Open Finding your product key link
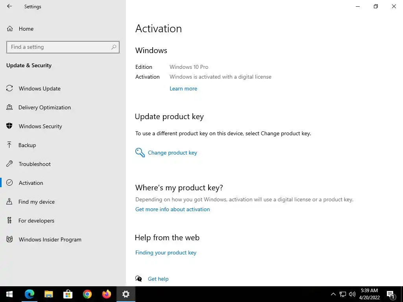Screen dimensions: 403x302 (166, 252)
